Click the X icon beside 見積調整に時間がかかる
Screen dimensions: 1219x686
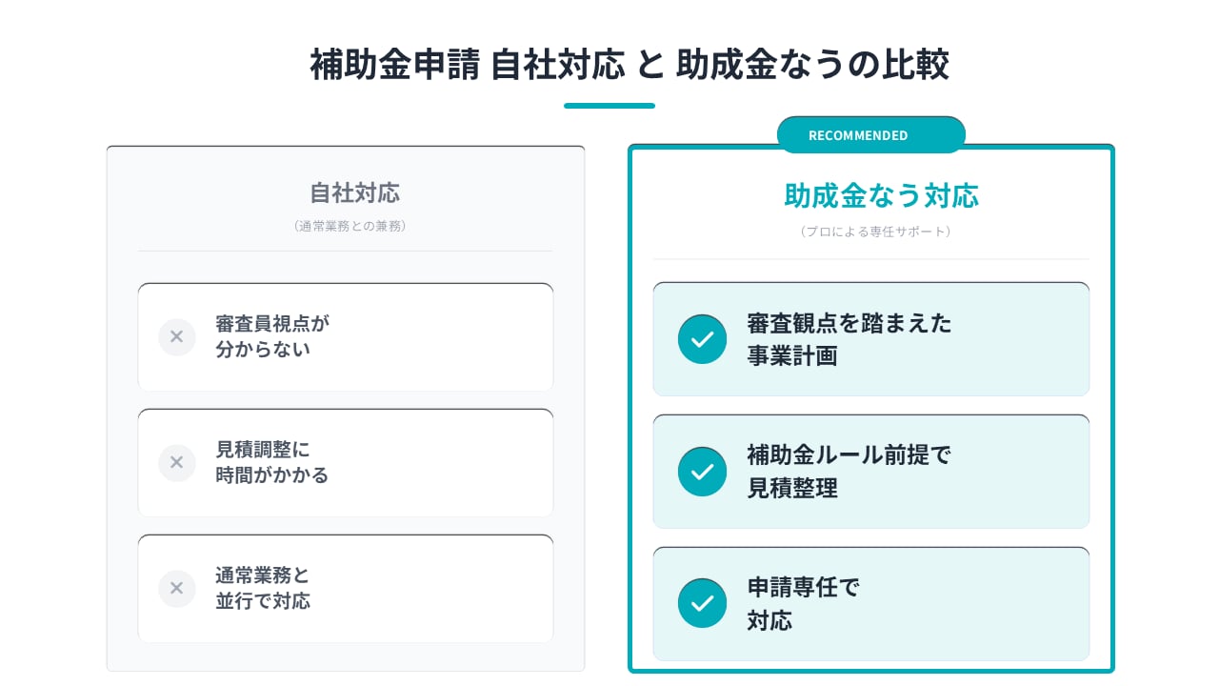(176, 463)
